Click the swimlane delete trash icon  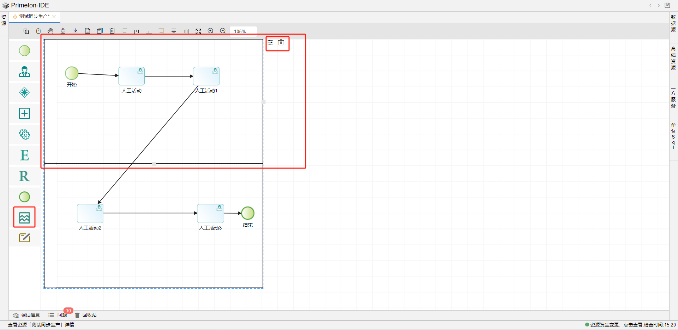click(x=281, y=43)
